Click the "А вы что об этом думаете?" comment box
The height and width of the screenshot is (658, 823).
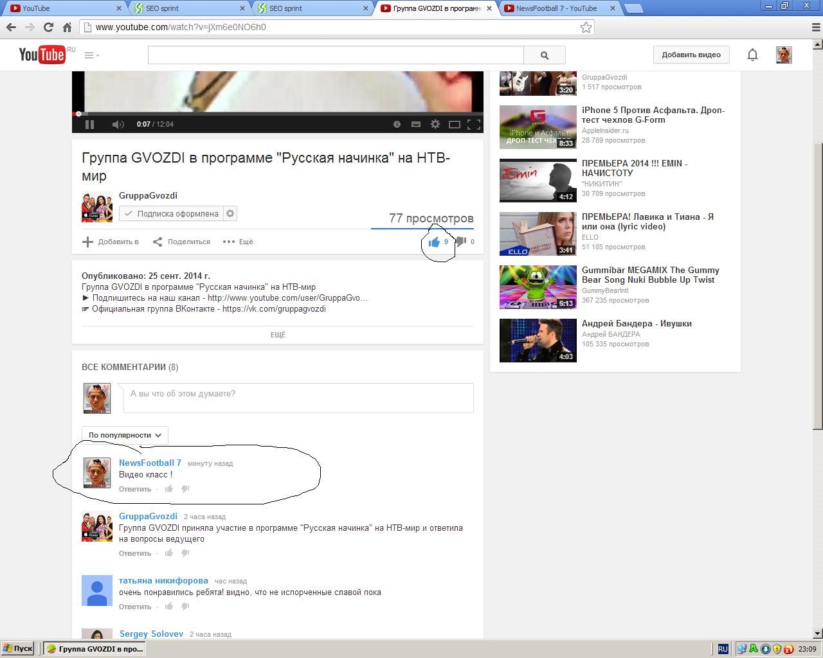point(298,398)
